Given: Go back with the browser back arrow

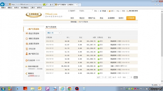Looking at the screenshot, I should [x=2, y=5].
